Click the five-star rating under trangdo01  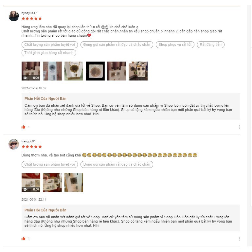(32, 147)
